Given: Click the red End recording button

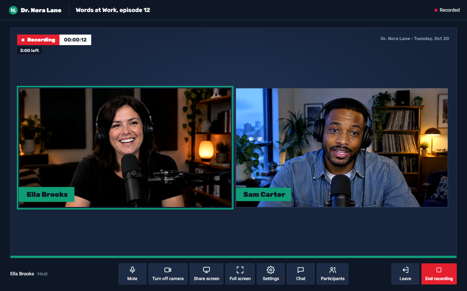Looking at the screenshot, I should [x=439, y=274].
